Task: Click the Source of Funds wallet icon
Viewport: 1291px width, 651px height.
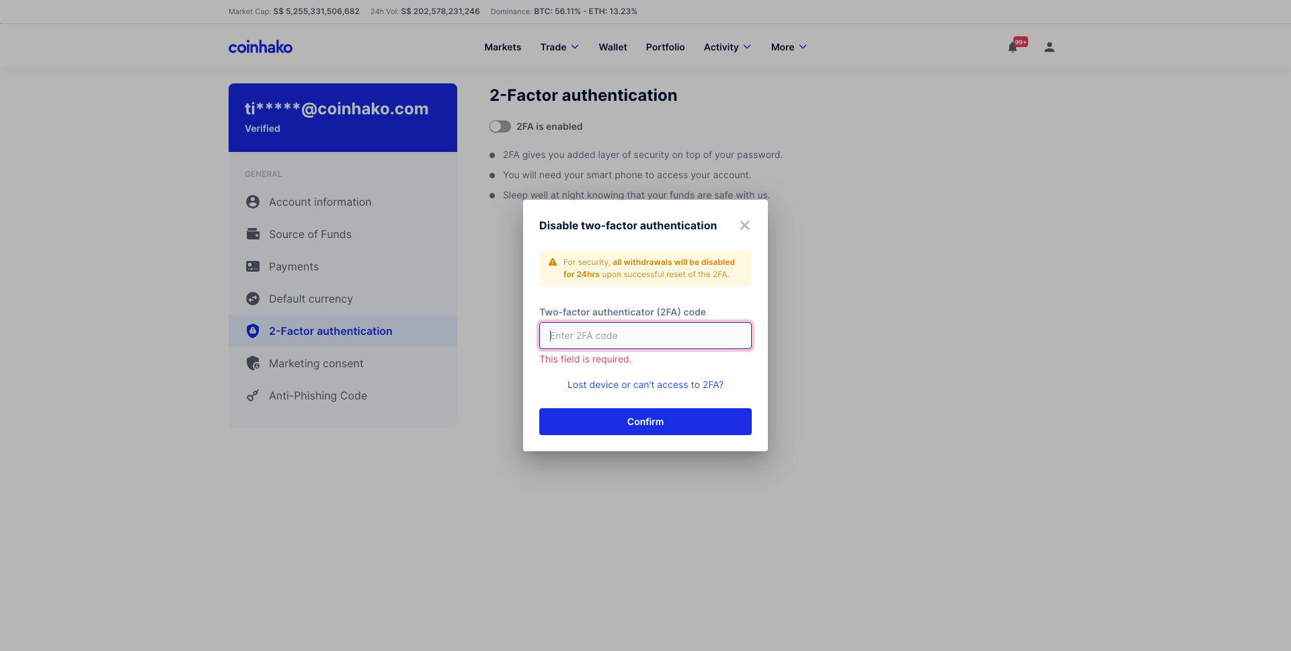Action: (x=253, y=234)
